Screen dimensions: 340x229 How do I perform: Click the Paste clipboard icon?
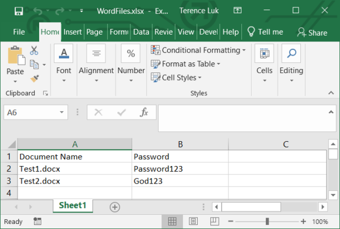[16, 56]
